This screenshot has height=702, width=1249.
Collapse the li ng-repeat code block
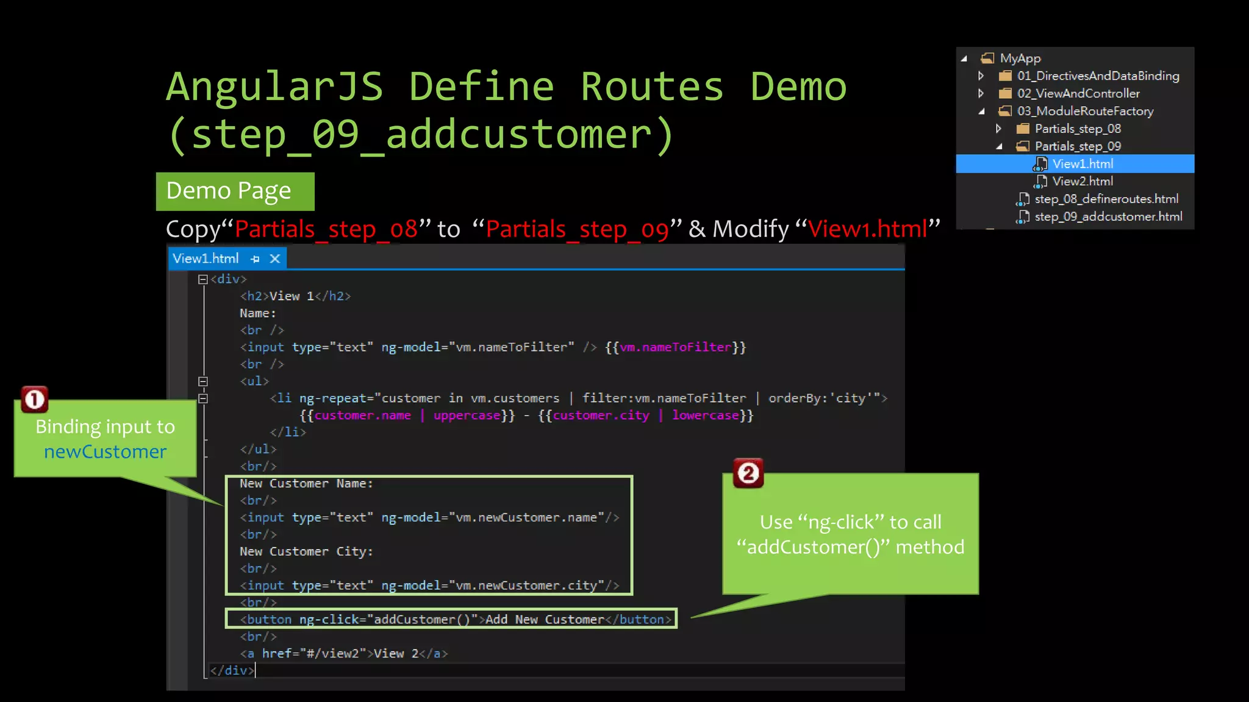click(203, 399)
